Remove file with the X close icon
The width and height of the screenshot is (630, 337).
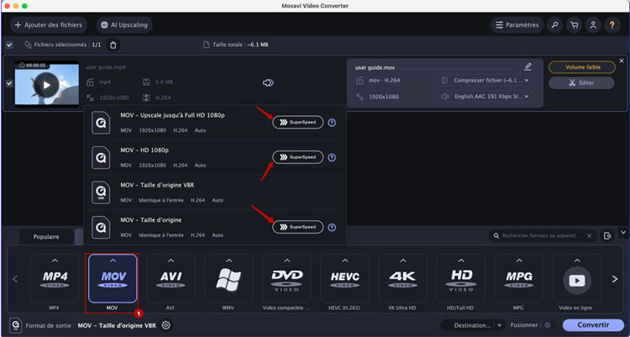[622, 61]
